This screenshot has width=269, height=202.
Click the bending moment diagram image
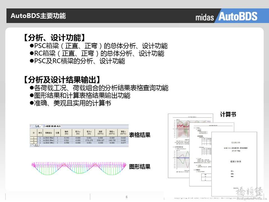[79, 168]
